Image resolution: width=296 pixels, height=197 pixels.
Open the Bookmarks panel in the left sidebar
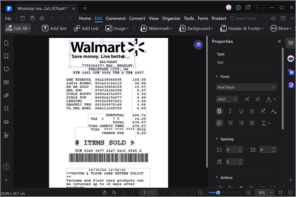click(x=6, y=56)
